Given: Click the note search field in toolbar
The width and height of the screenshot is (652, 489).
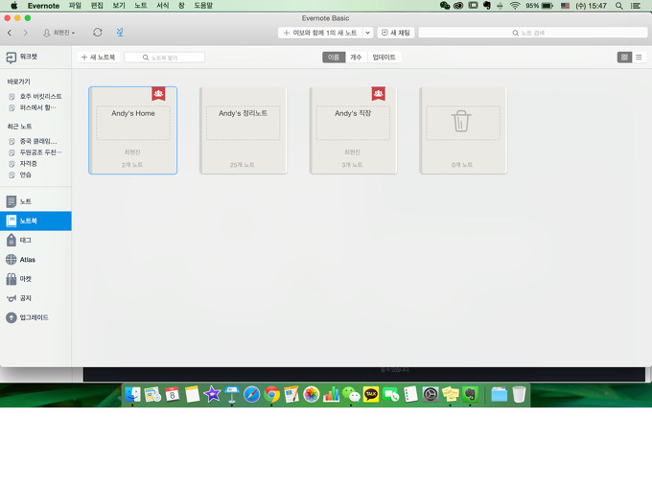Looking at the screenshot, I should click(x=533, y=33).
